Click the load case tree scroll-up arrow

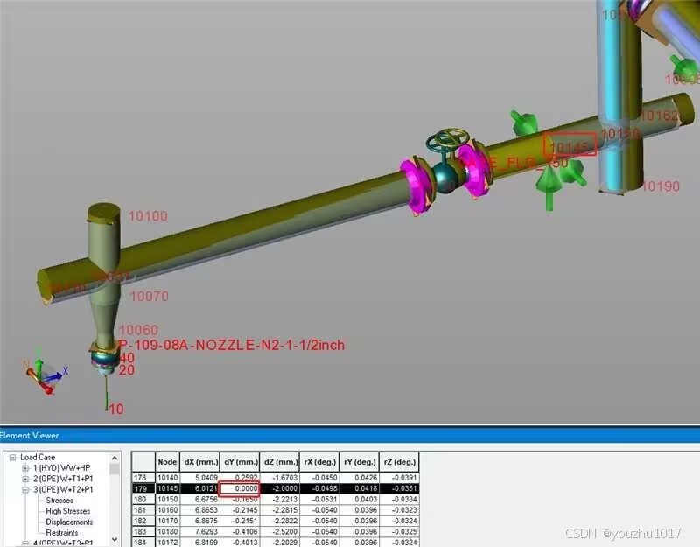[115, 458]
